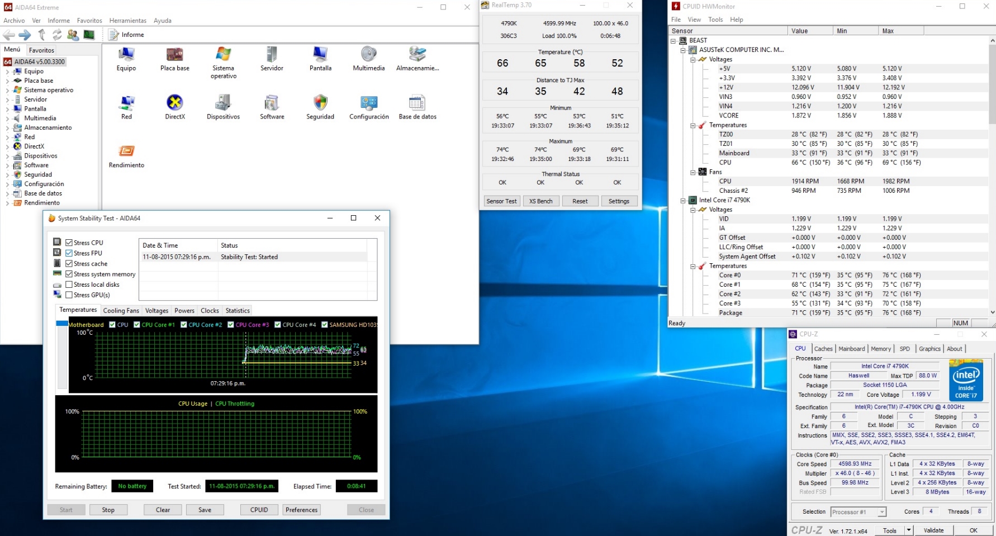Screen dimensions: 996x536
Task: Click the Sensor Test button in RealTemp
Action: coord(501,201)
